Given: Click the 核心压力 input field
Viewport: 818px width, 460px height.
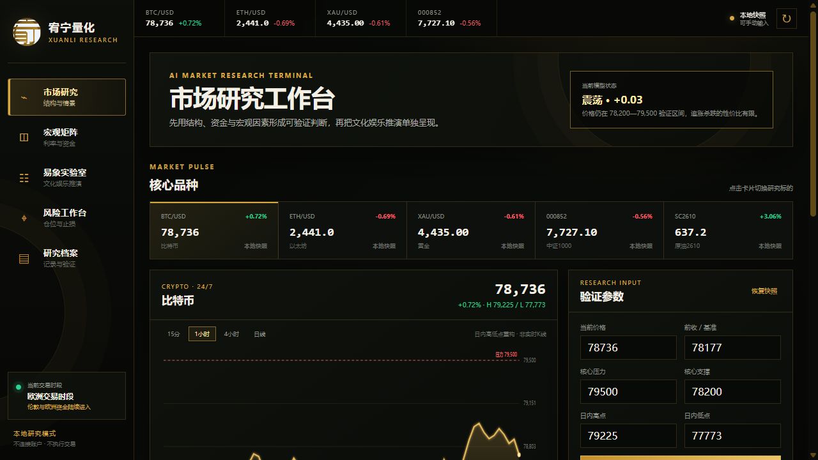Looking at the screenshot, I should [x=628, y=392].
